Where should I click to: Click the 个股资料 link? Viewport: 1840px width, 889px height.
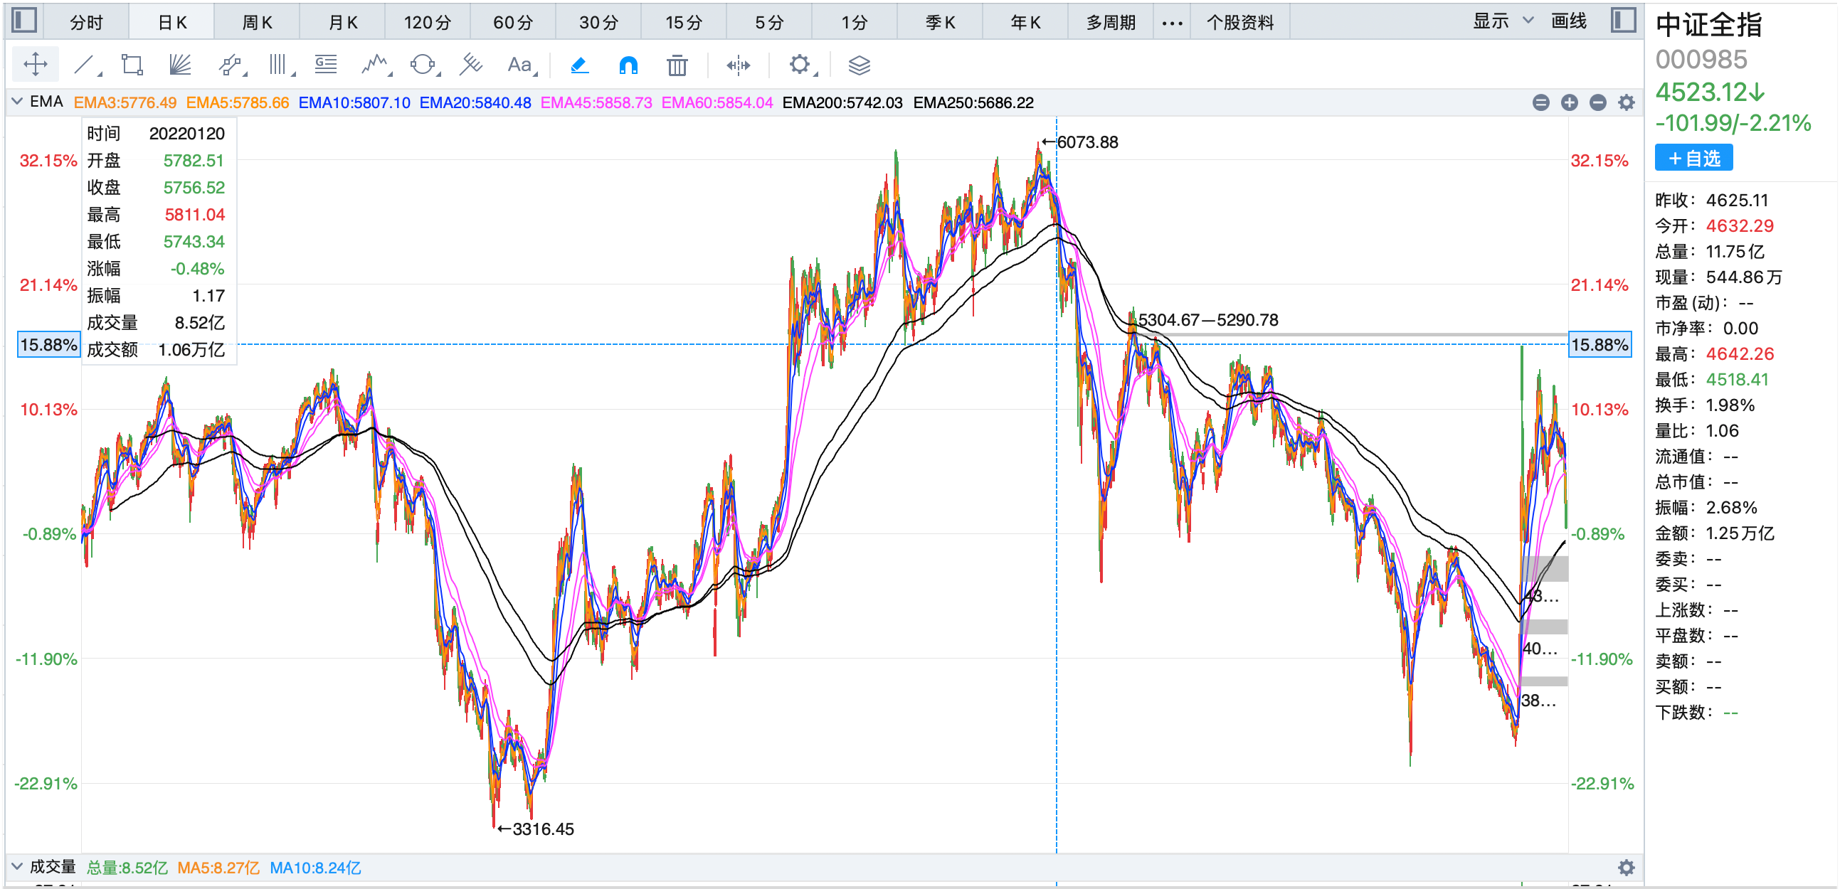1239,22
